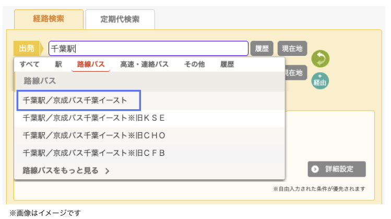Click the 履歴 button beside departure field

[262, 49]
